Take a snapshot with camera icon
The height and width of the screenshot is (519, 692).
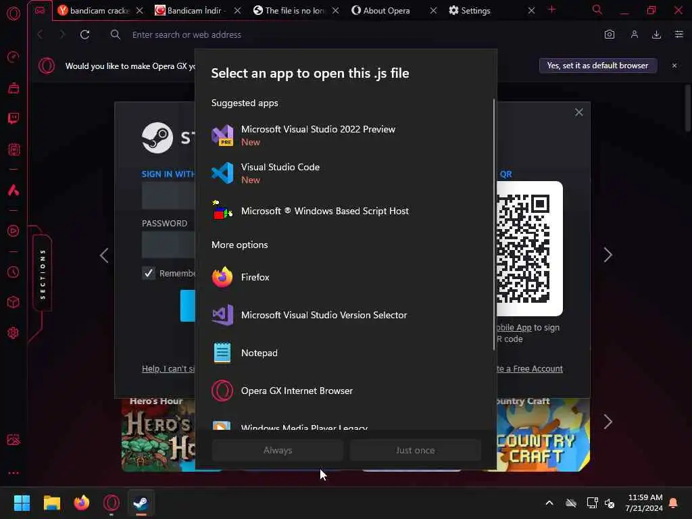[610, 34]
